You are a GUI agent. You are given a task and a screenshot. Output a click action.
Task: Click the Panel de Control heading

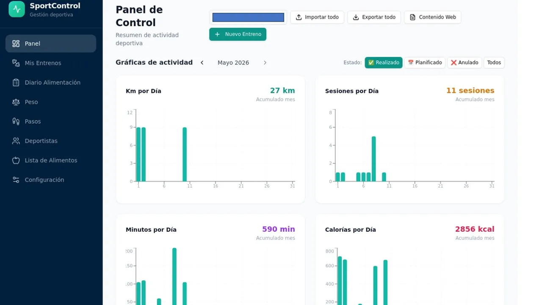click(139, 16)
